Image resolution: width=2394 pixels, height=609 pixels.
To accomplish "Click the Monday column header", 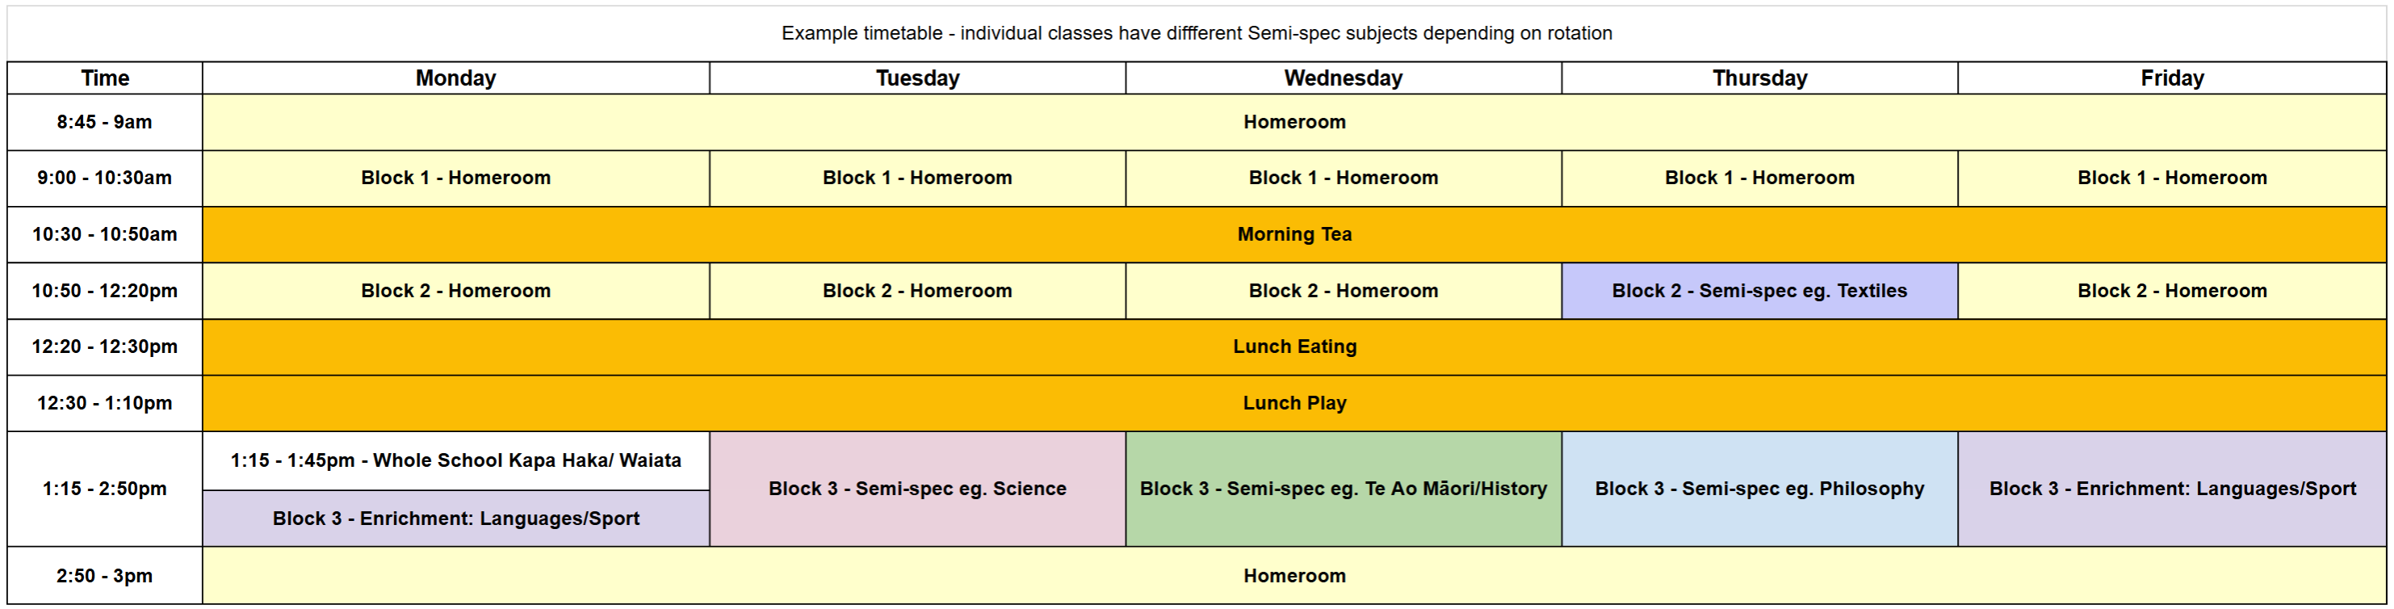I will pos(455,78).
